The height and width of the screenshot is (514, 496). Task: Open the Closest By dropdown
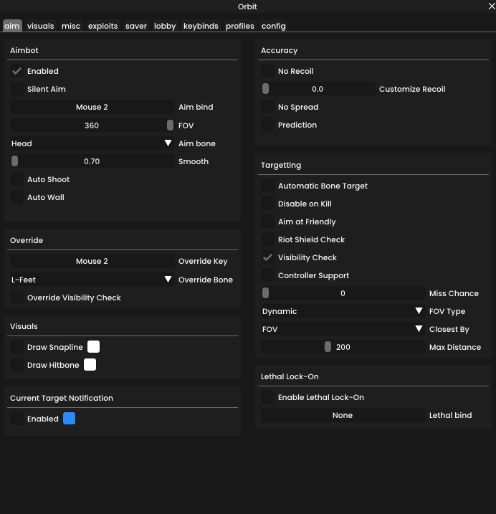[343, 329]
